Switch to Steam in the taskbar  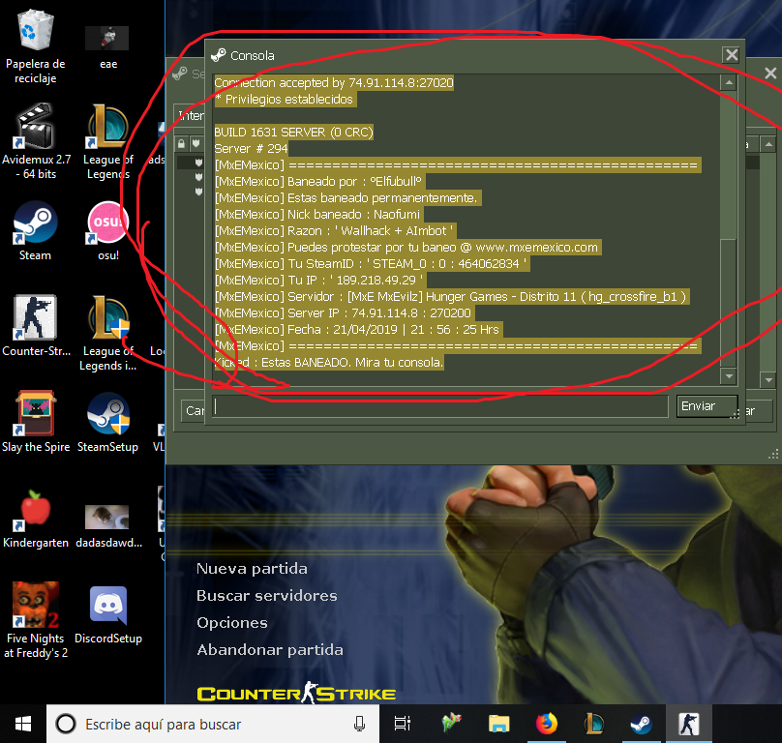pyautogui.click(x=642, y=724)
